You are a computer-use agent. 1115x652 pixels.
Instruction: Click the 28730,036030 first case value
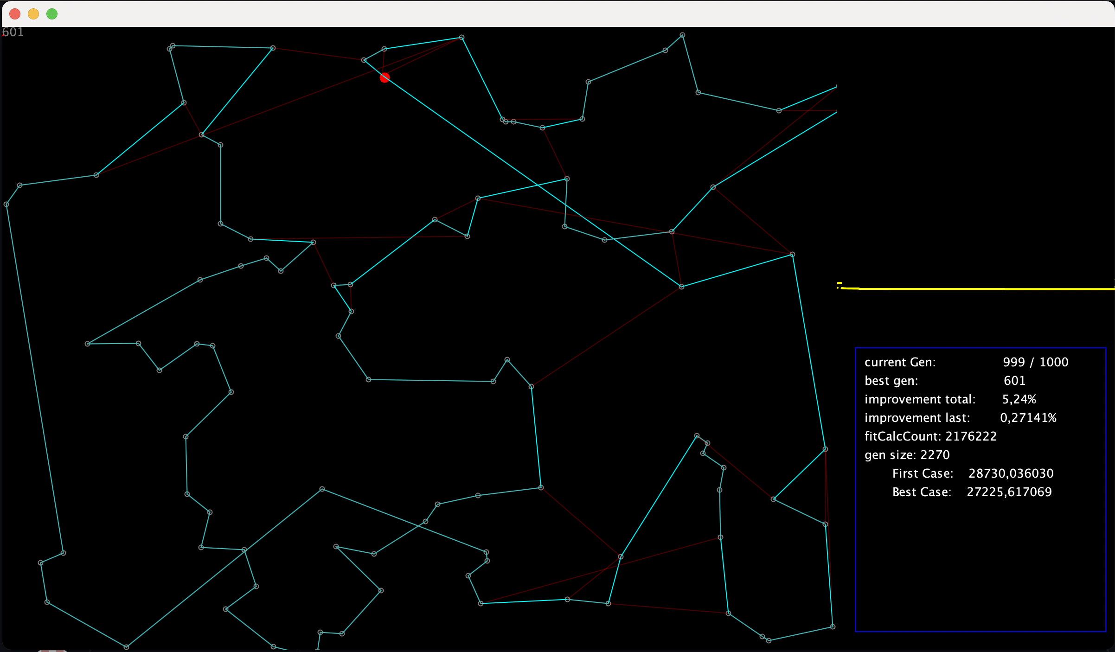1011,473
